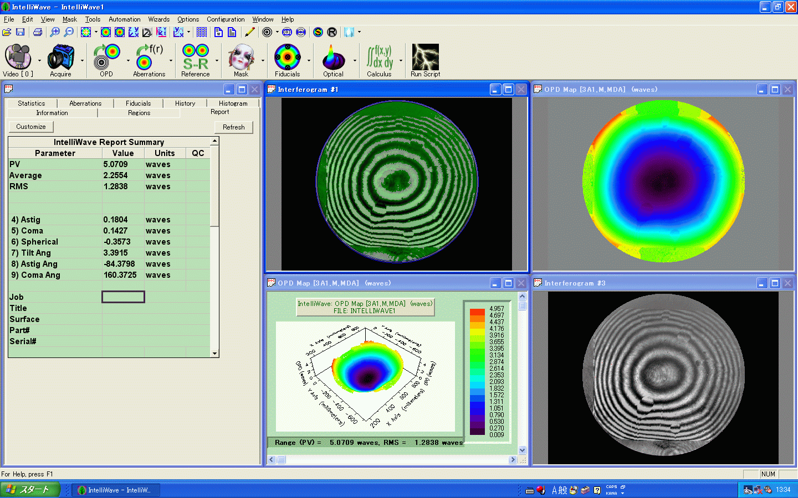Select the Zoom In magnifier
The image size is (798, 498).
coord(55,32)
